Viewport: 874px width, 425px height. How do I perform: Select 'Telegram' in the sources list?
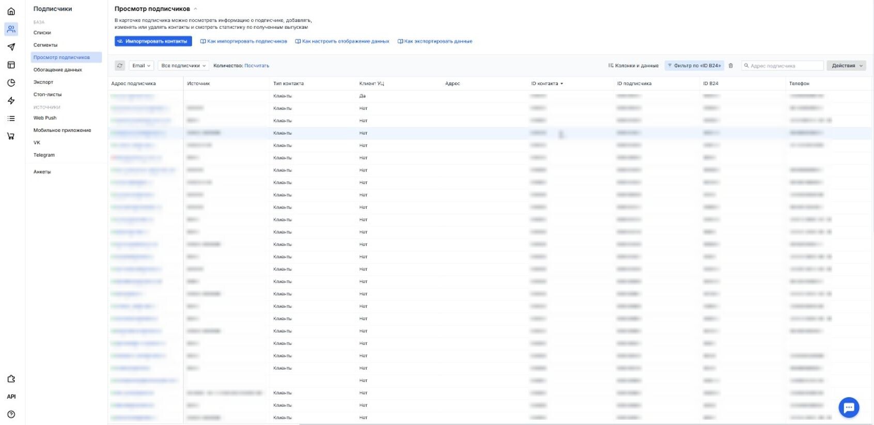coord(44,155)
